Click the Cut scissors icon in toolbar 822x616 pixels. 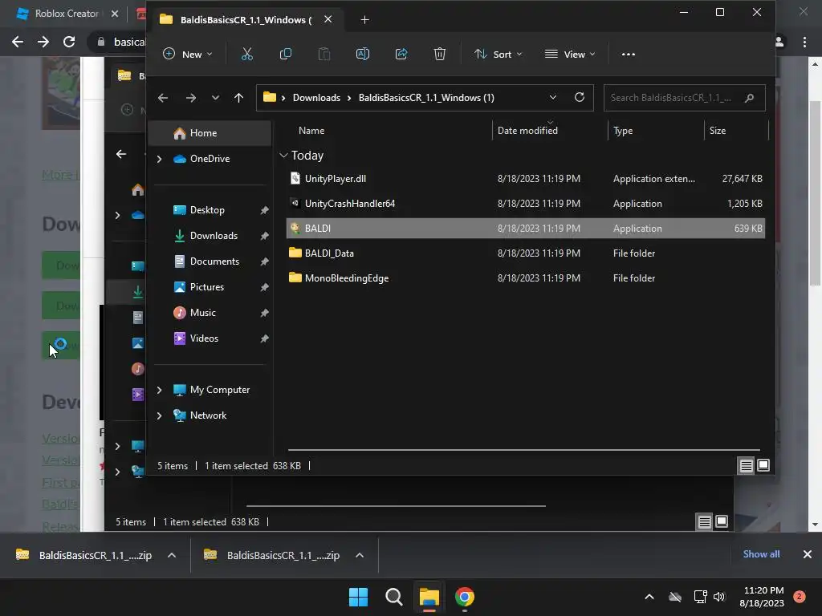(x=247, y=54)
